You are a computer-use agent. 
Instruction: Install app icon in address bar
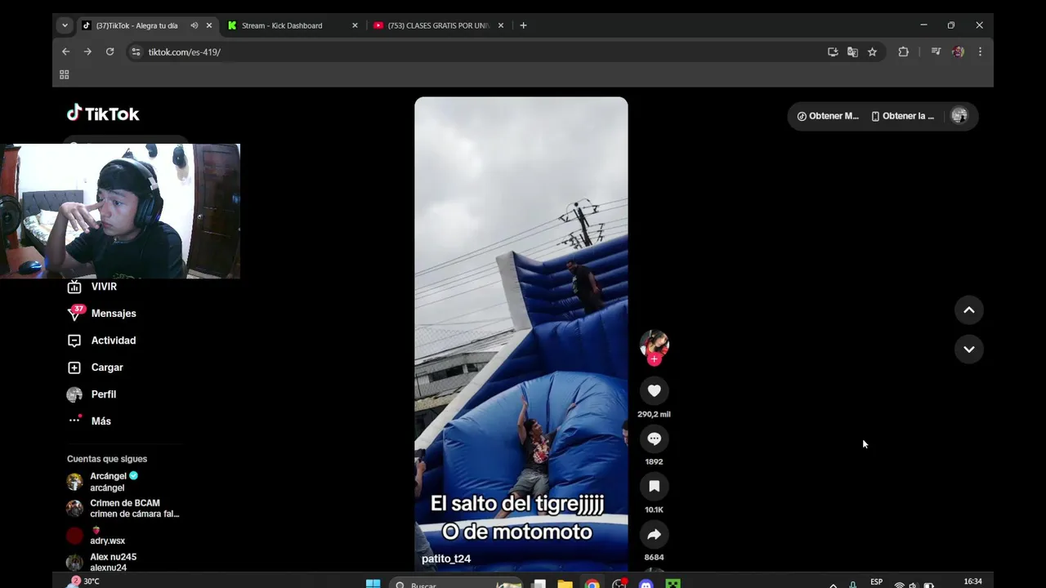point(833,51)
